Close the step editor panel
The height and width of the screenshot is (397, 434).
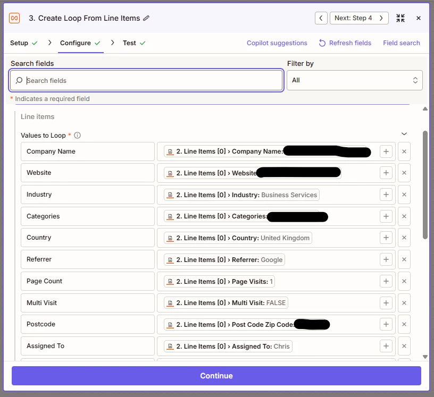click(419, 18)
